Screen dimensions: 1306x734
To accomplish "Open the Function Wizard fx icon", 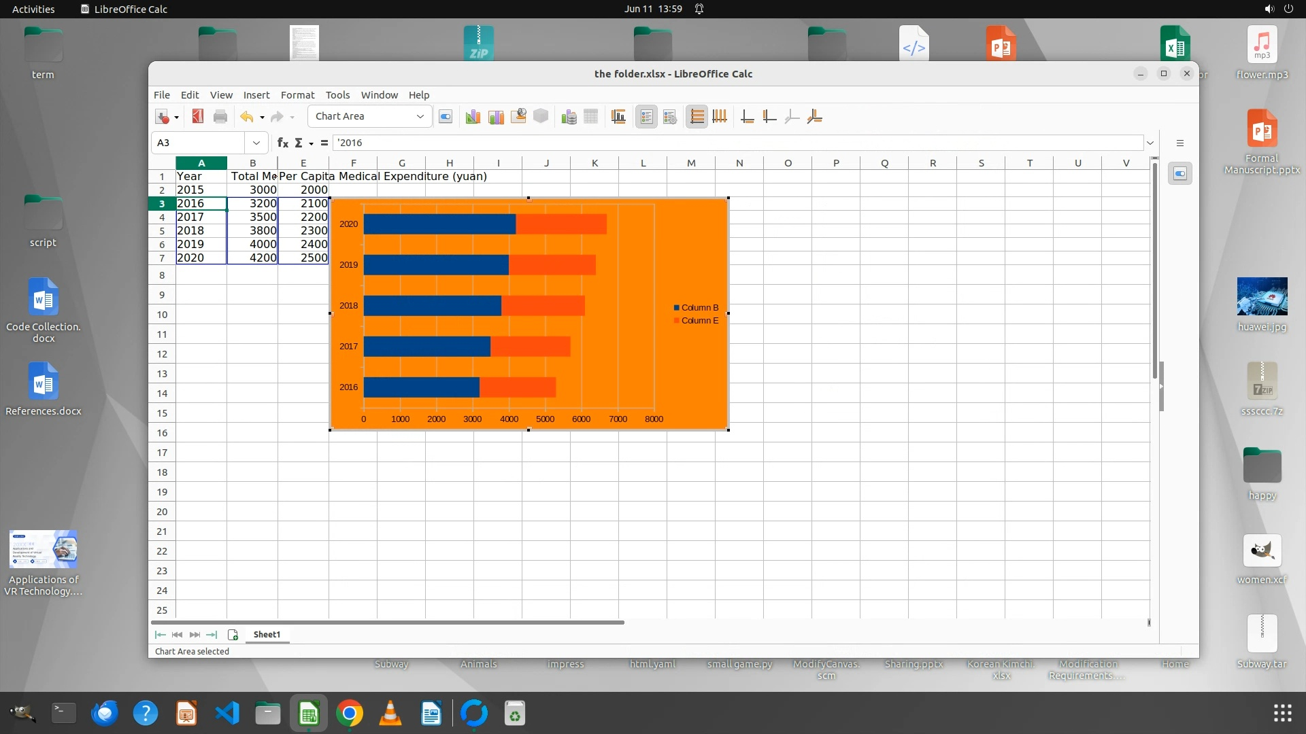I will tap(283, 143).
